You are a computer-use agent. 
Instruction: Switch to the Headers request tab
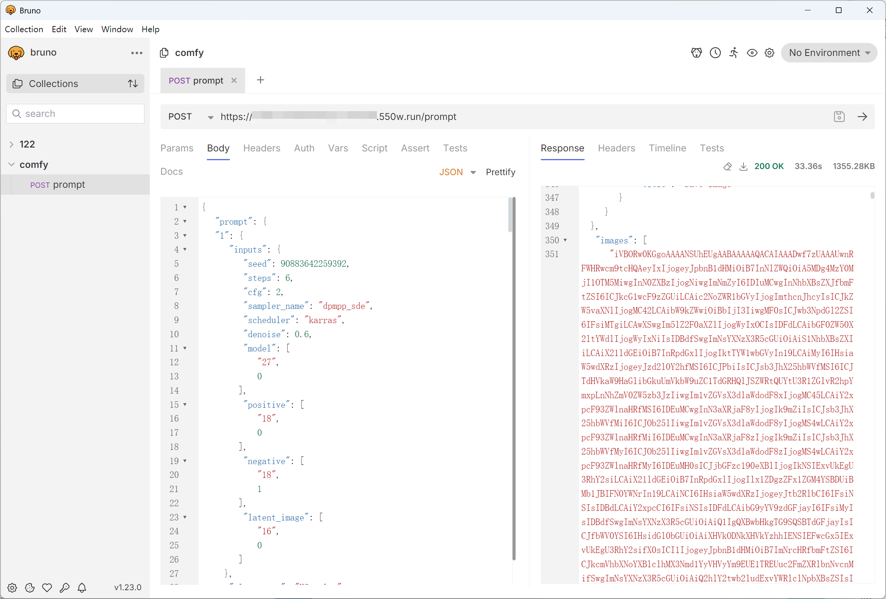(x=262, y=148)
